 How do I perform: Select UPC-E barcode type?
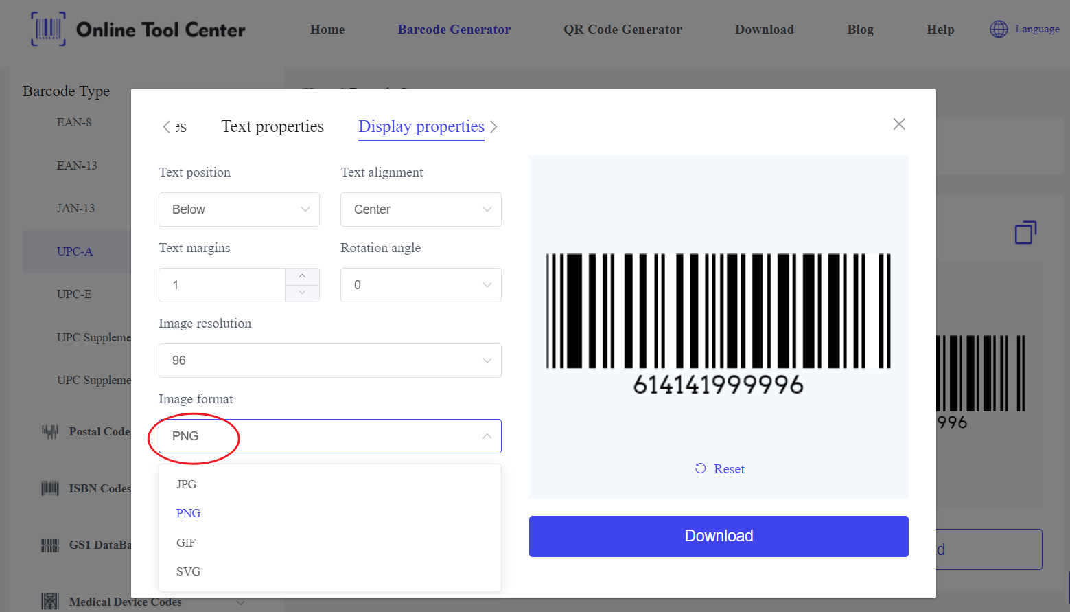(x=74, y=294)
